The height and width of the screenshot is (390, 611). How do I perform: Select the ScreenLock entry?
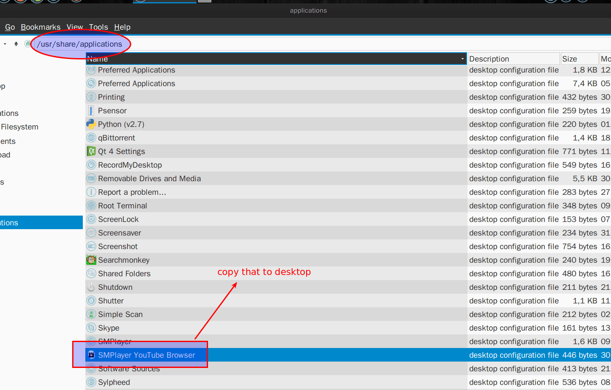coord(118,219)
